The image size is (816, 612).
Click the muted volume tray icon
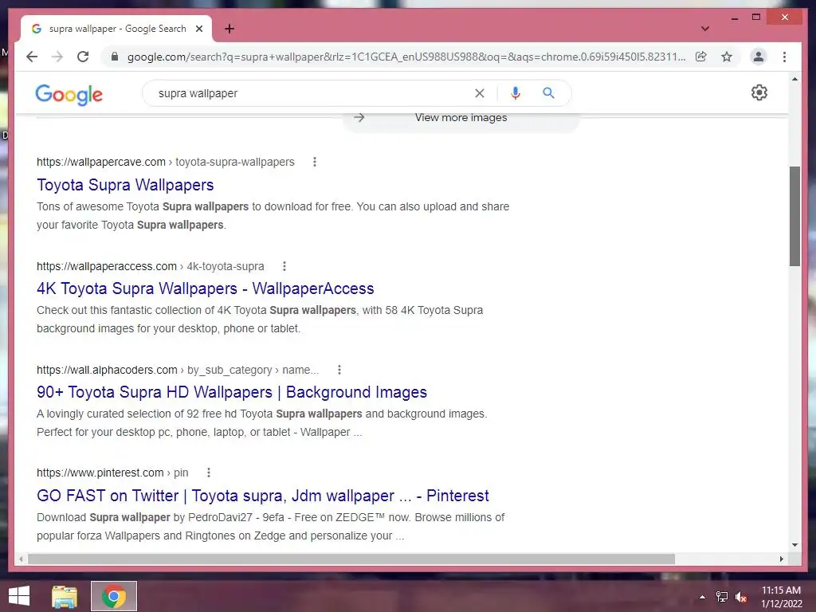(741, 597)
